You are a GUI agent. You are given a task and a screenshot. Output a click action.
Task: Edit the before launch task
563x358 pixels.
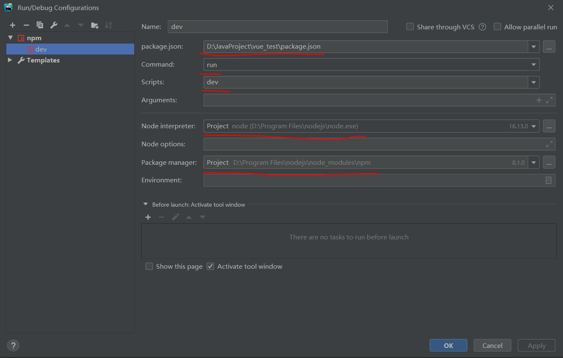[x=175, y=217]
